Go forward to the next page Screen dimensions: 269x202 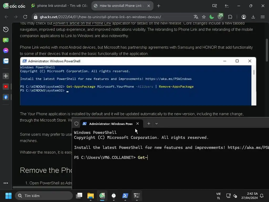(15, 17)
